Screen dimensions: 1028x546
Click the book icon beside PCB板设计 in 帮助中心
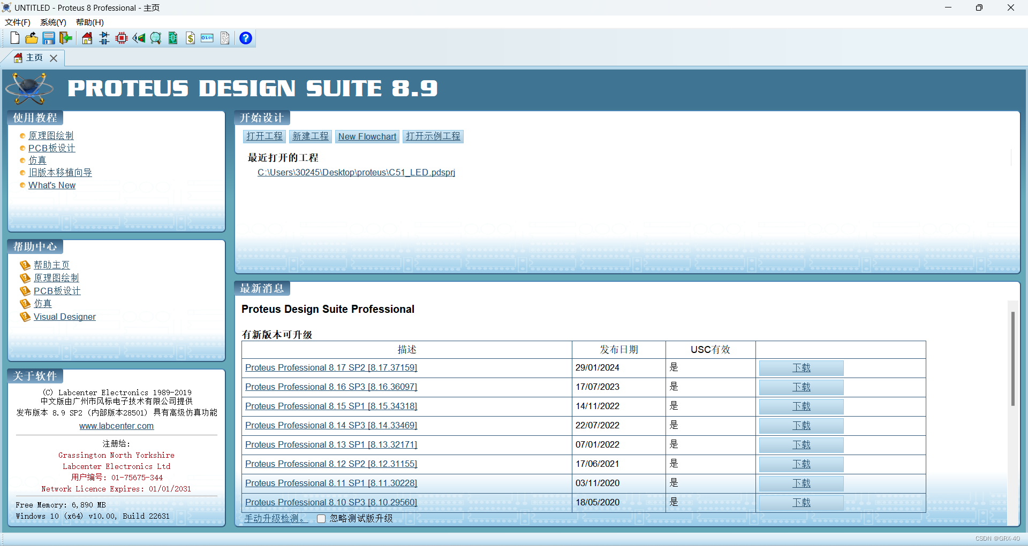(x=25, y=291)
